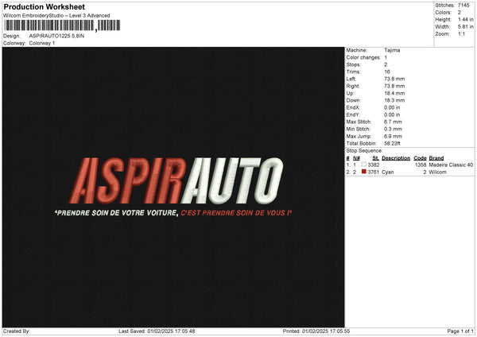Click the Trims value 16

click(x=387, y=72)
